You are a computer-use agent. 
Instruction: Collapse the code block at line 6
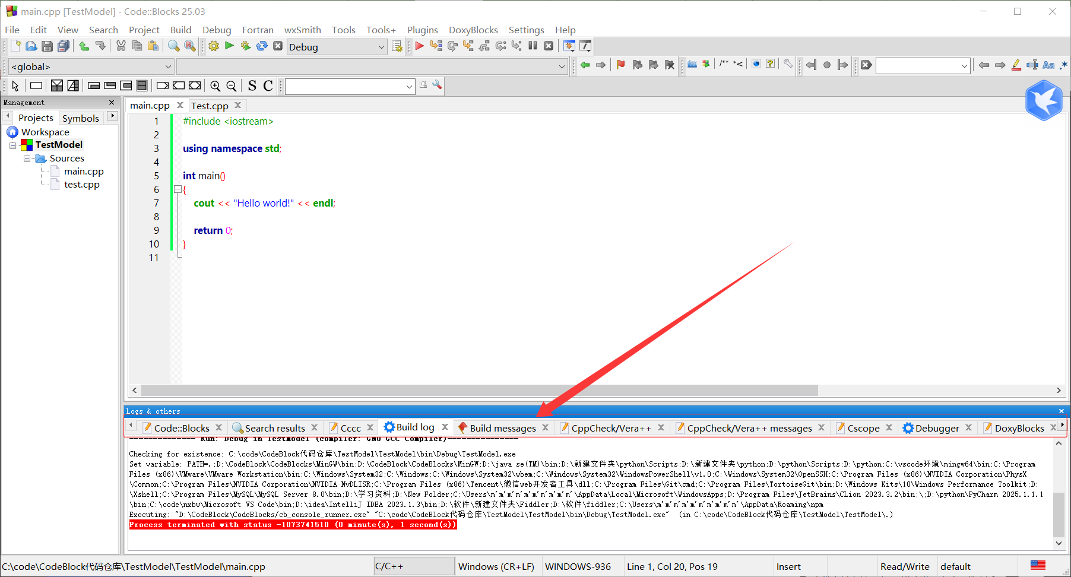point(178,189)
